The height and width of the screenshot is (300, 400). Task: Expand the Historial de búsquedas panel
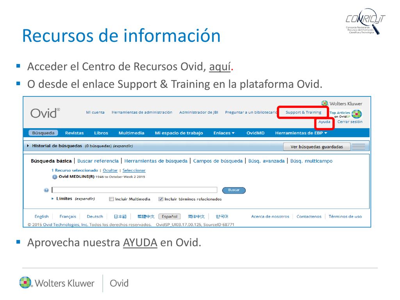tap(28, 146)
